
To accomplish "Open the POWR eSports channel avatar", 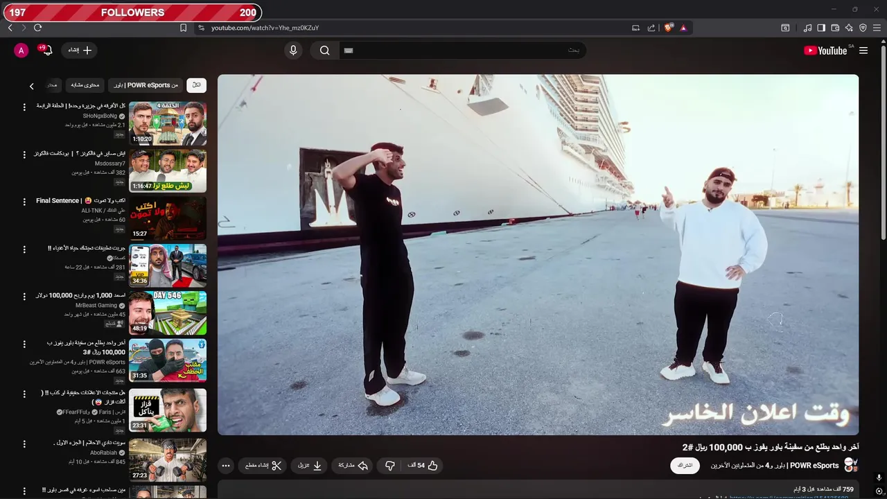I will [x=851, y=466].
